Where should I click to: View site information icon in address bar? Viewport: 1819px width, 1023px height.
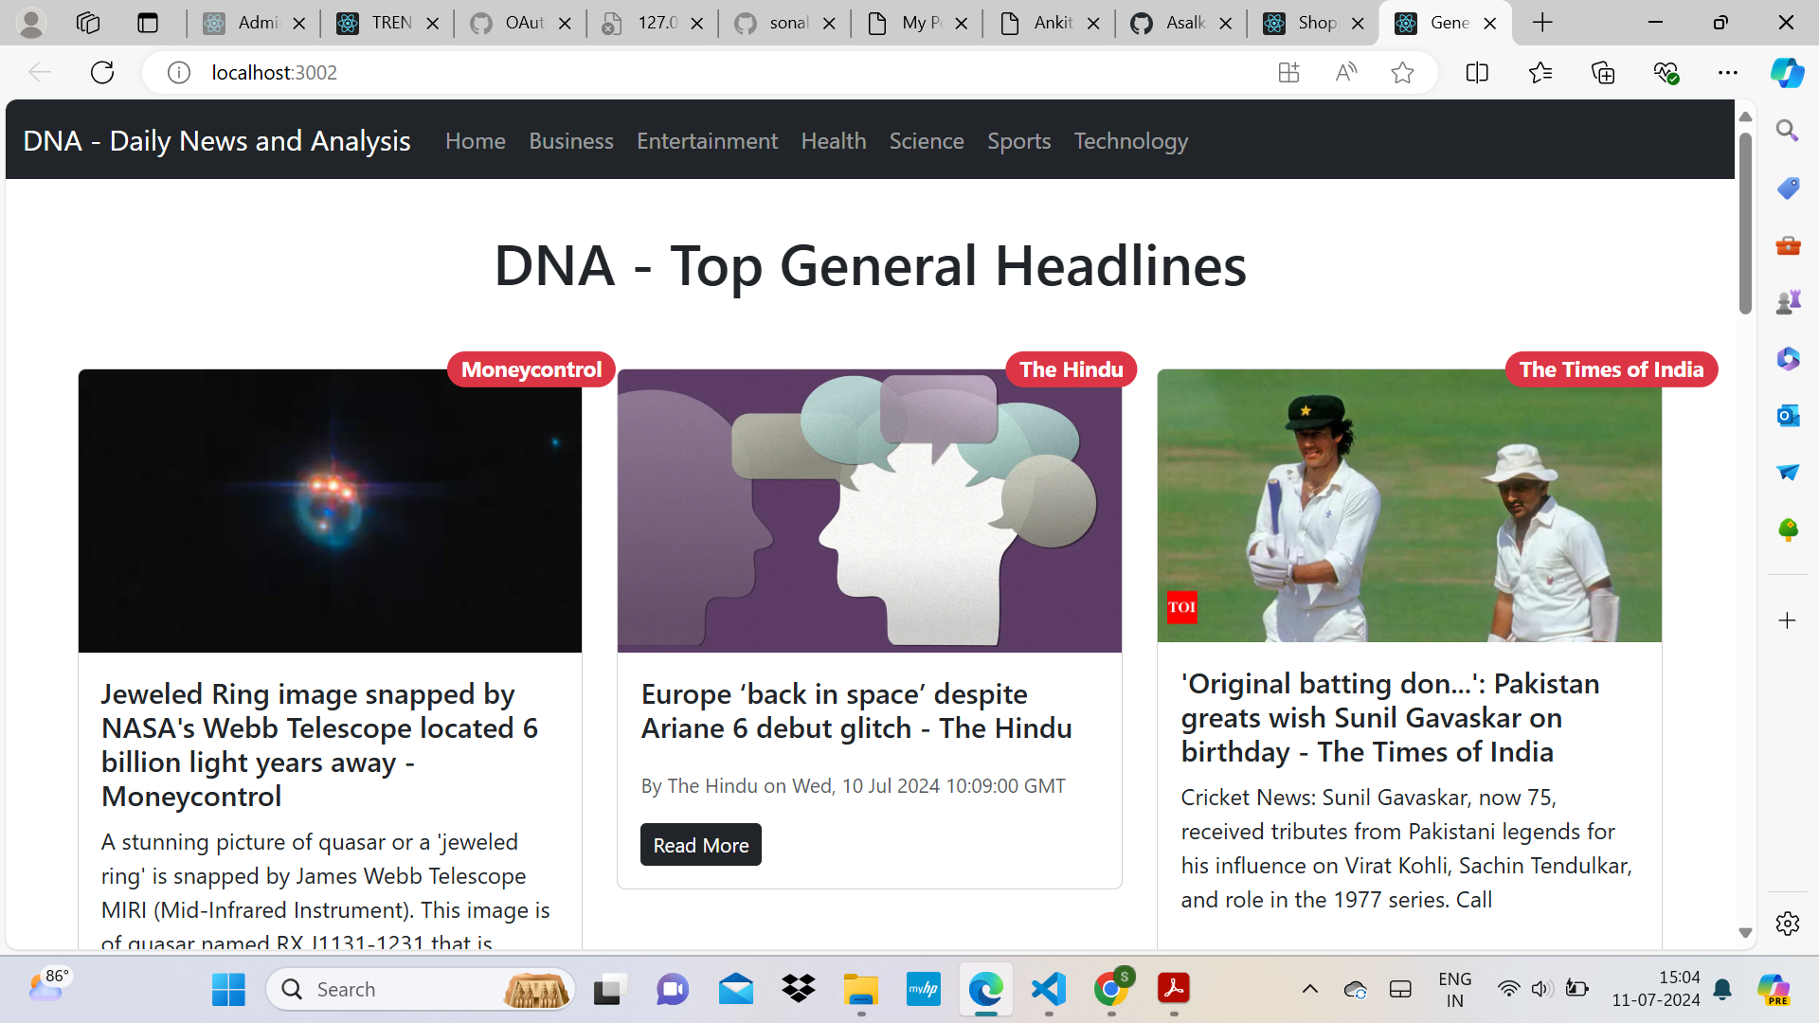tap(179, 72)
